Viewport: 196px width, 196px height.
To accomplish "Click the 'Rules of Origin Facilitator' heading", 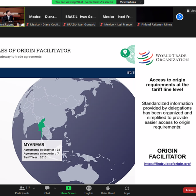I will pos(35,51).
